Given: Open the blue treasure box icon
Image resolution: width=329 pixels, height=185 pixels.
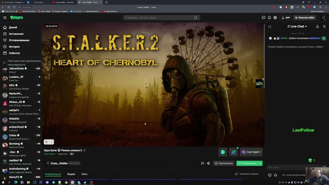Looking at the screenshot, I should click(x=233, y=152).
